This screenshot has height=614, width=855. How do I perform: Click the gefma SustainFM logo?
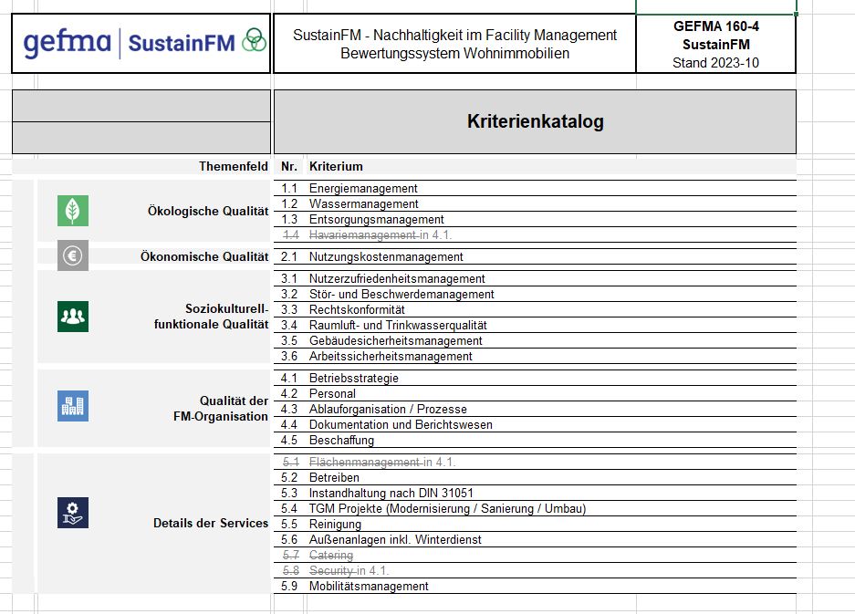pos(144,42)
